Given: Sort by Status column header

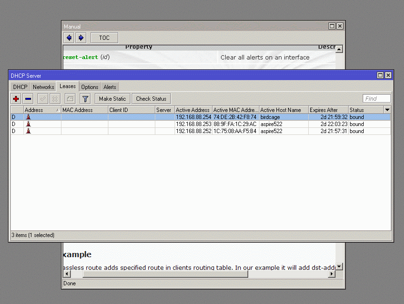Looking at the screenshot, I should click(x=366, y=110).
